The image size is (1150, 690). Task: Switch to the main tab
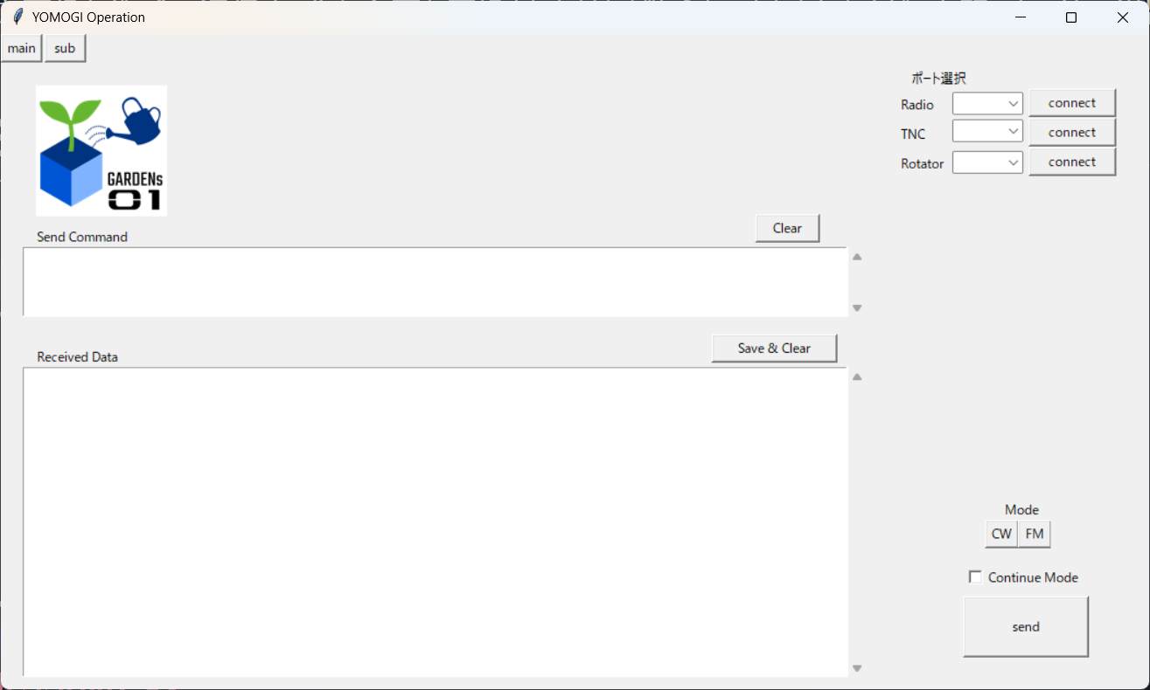point(22,49)
